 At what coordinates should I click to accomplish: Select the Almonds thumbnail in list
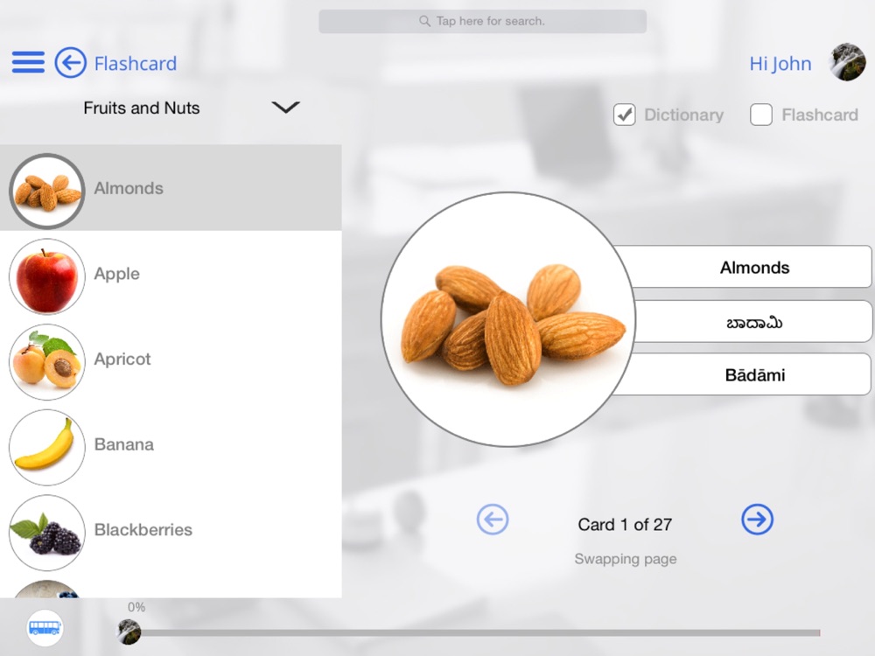(47, 191)
